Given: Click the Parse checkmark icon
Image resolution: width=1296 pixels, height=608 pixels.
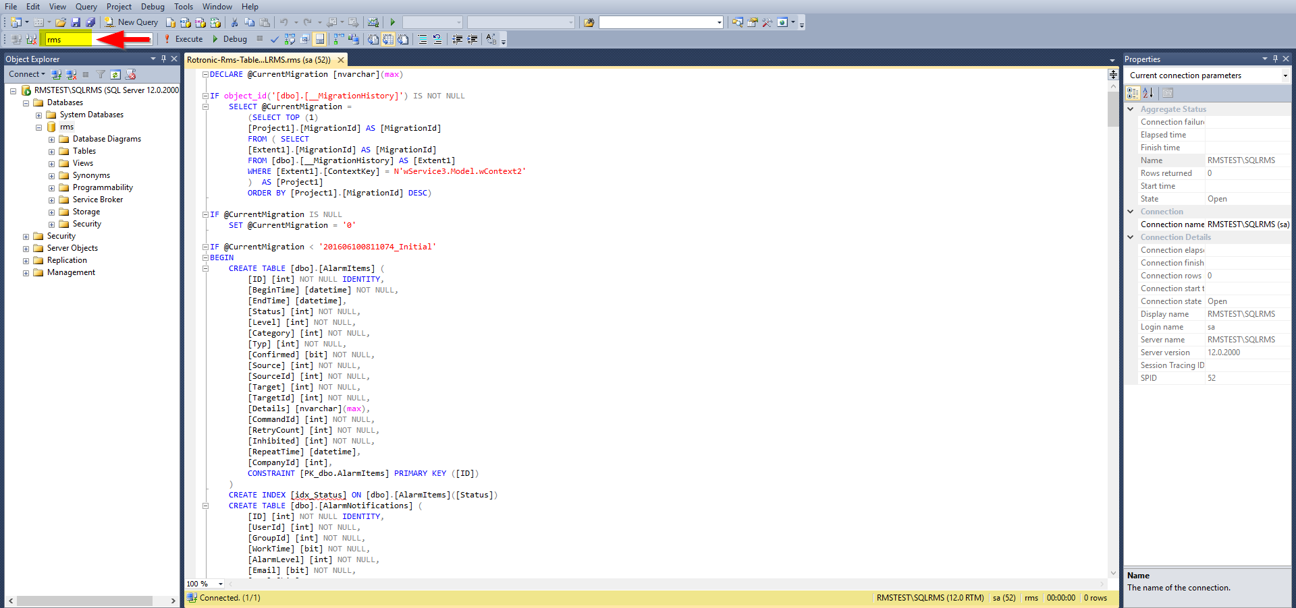Looking at the screenshot, I should [275, 39].
